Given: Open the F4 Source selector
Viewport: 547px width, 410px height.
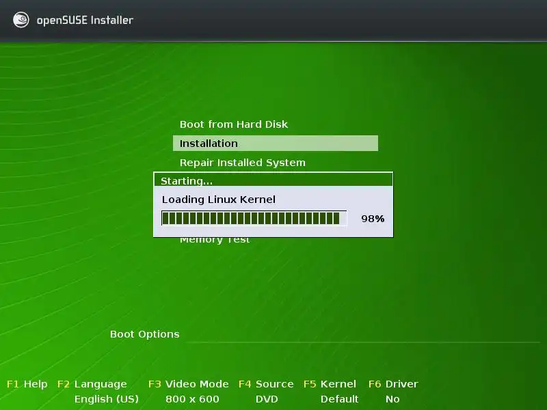Looking at the screenshot, I should [x=266, y=384].
